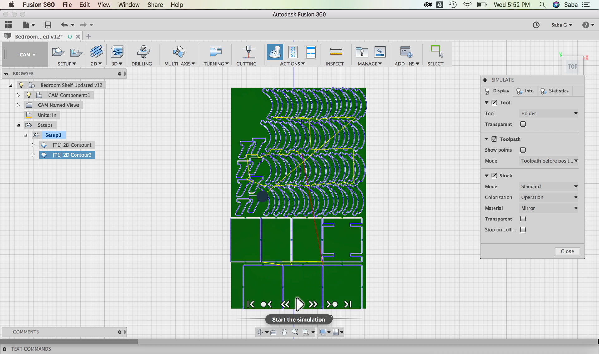This screenshot has width=599, height=354.
Task: Click the Close button in Simulate panel
Action: [567, 251]
